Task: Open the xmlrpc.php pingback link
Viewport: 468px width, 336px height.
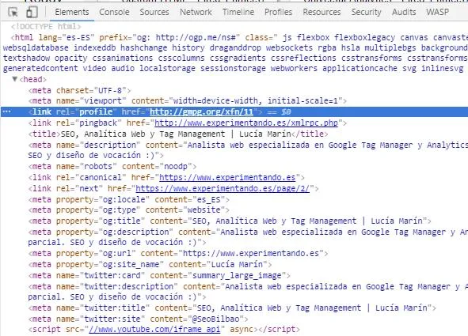Action: tap(246, 123)
